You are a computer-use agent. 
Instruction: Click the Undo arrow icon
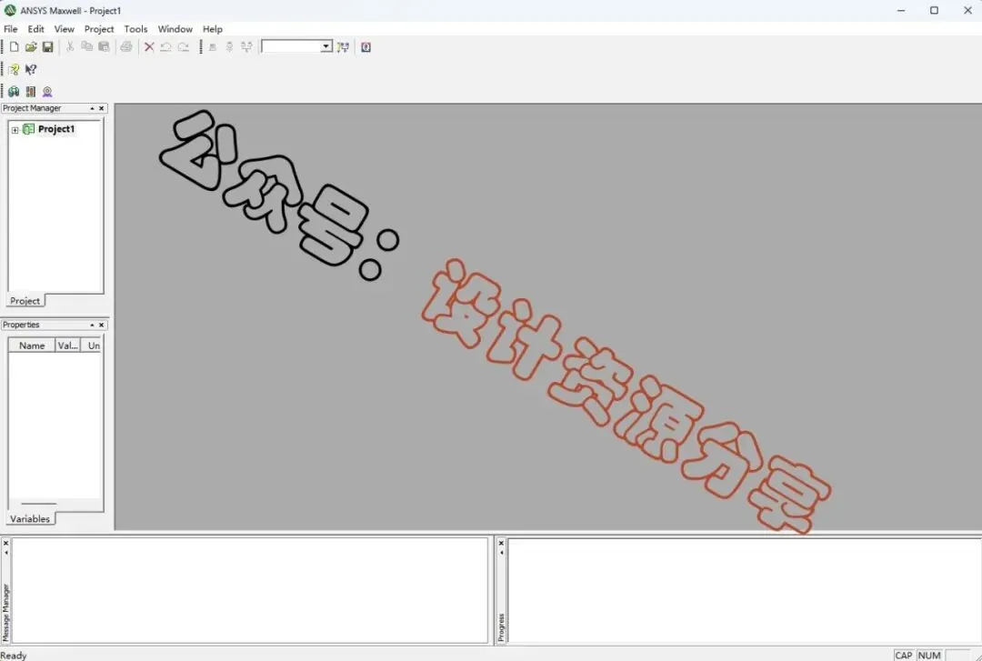click(x=166, y=47)
